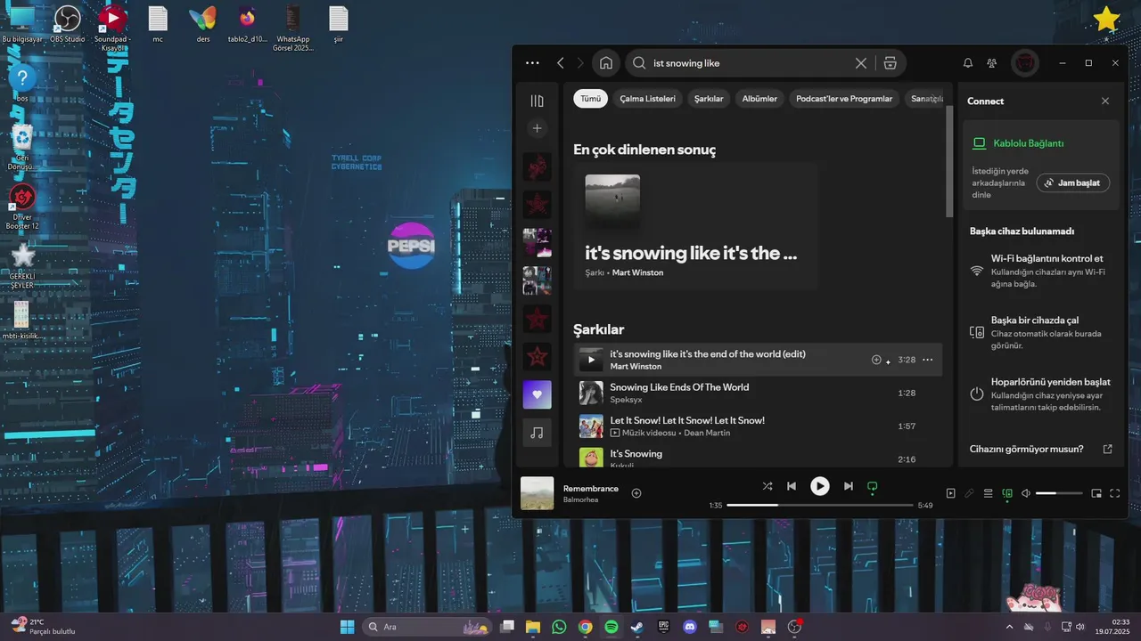Select the Tümü filter tab

(x=591, y=99)
